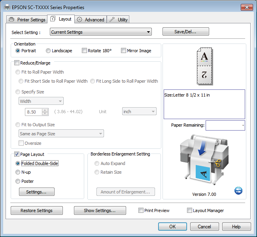The height and width of the screenshot is (237, 257).
Task: Select the Layout tab
Action: click(x=61, y=19)
